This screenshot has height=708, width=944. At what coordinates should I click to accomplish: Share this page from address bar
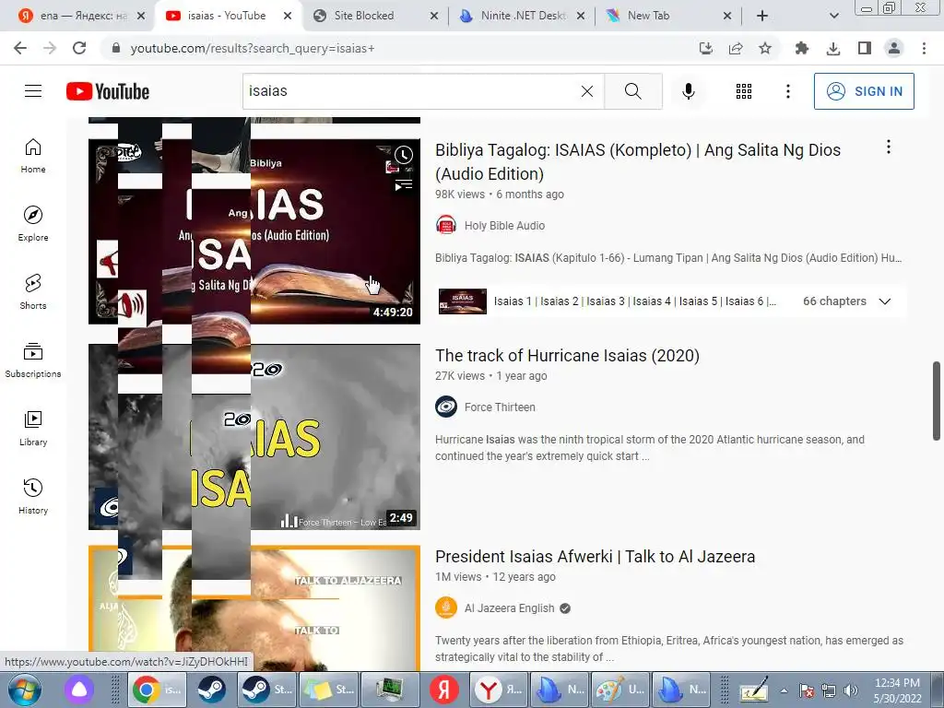736,48
